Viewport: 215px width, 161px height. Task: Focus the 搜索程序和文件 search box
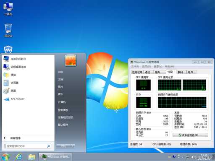coord(28,146)
